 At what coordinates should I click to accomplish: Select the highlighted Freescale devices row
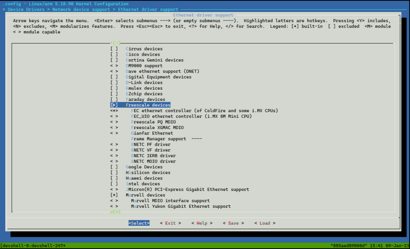[x=140, y=105]
